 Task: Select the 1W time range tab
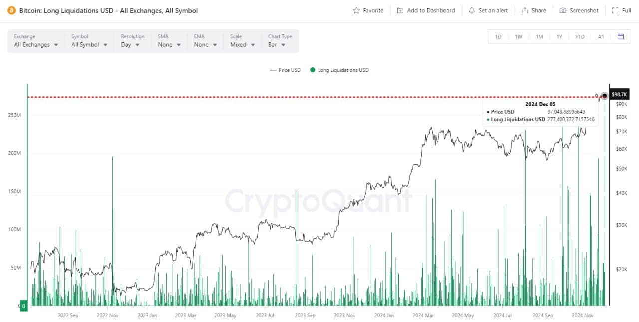(519, 37)
